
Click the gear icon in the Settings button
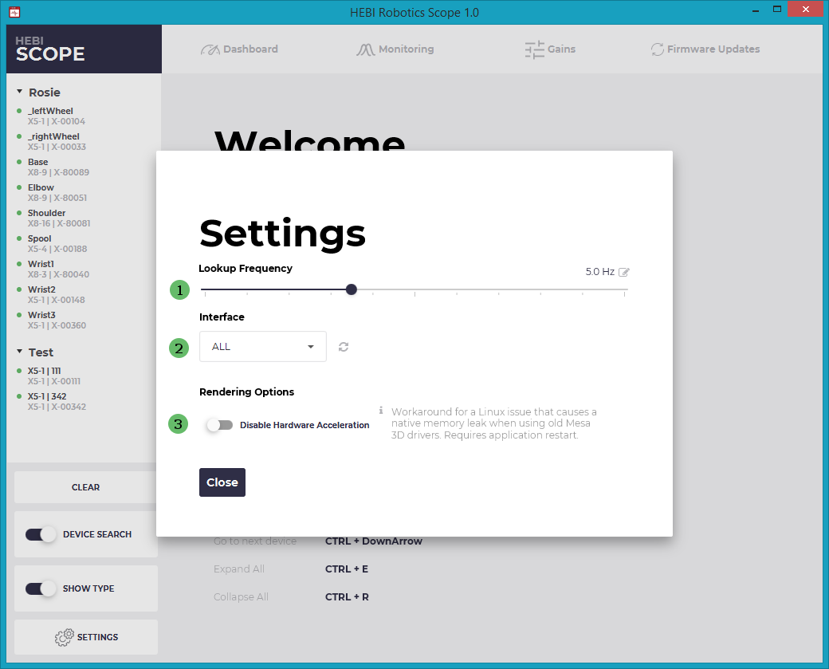[x=64, y=637]
